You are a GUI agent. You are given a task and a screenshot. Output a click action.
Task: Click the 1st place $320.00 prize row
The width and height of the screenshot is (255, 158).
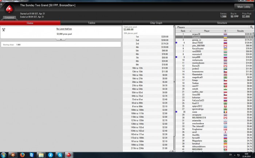148,37
